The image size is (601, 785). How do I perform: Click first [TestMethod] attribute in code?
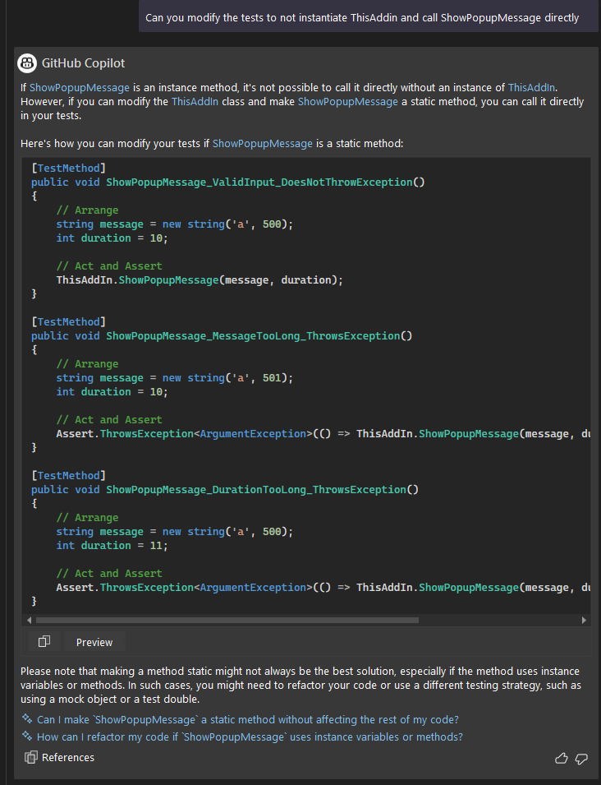(x=68, y=169)
